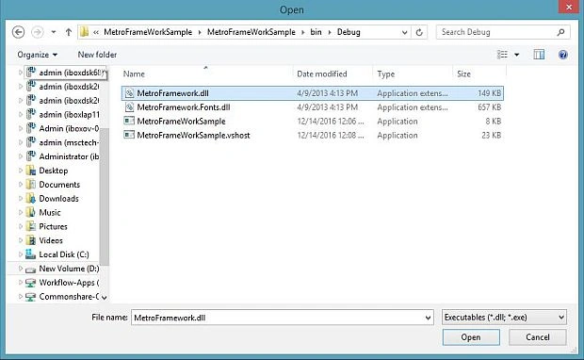Click the Commonshare network drive icon
584x360 pixels.
point(30,297)
